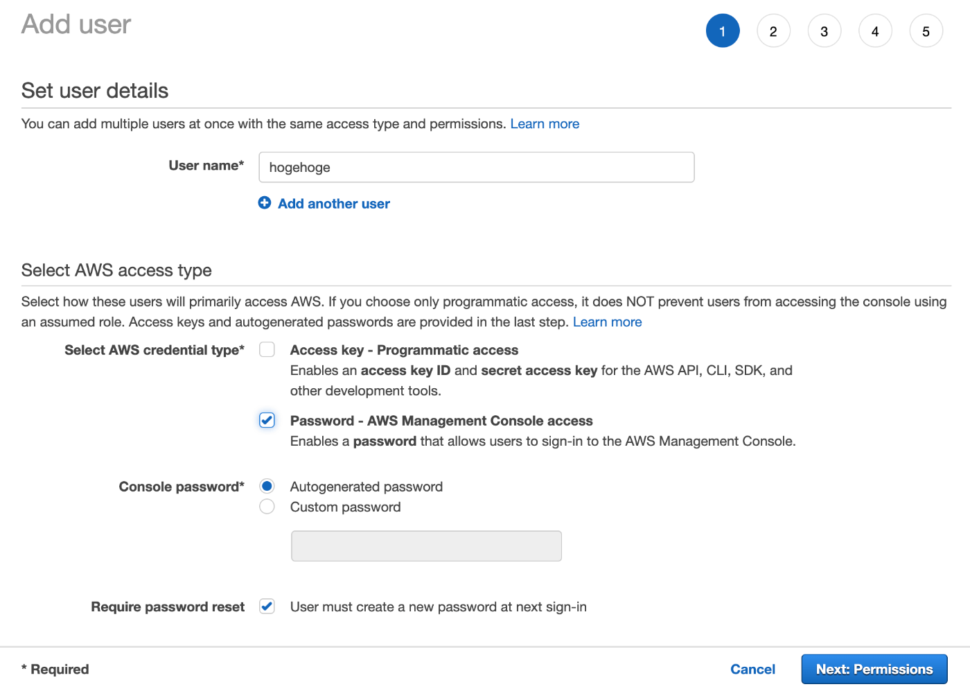The image size is (970, 689).
Task: Click the Access key - Programmatic access label
Action: [404, 350]
